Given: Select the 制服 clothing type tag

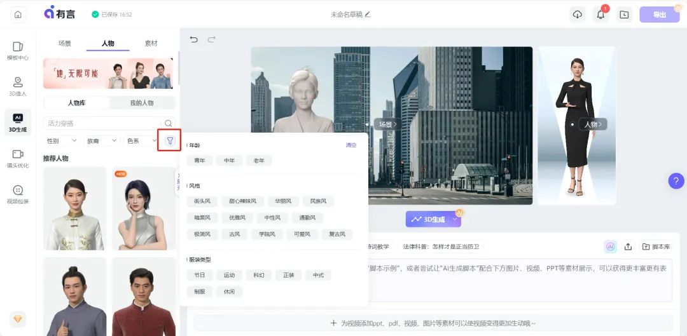Looking at the screenshot, I should 199,292.
